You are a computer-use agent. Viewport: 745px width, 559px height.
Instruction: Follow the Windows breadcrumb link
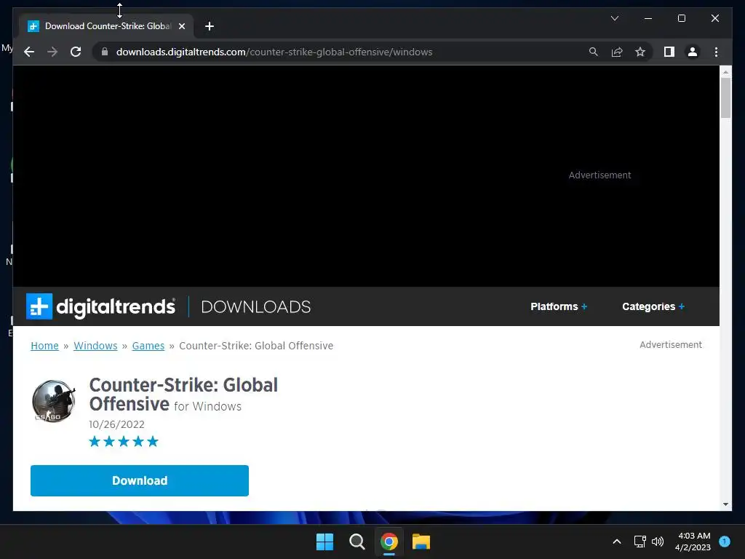click(x=95, y=346)
